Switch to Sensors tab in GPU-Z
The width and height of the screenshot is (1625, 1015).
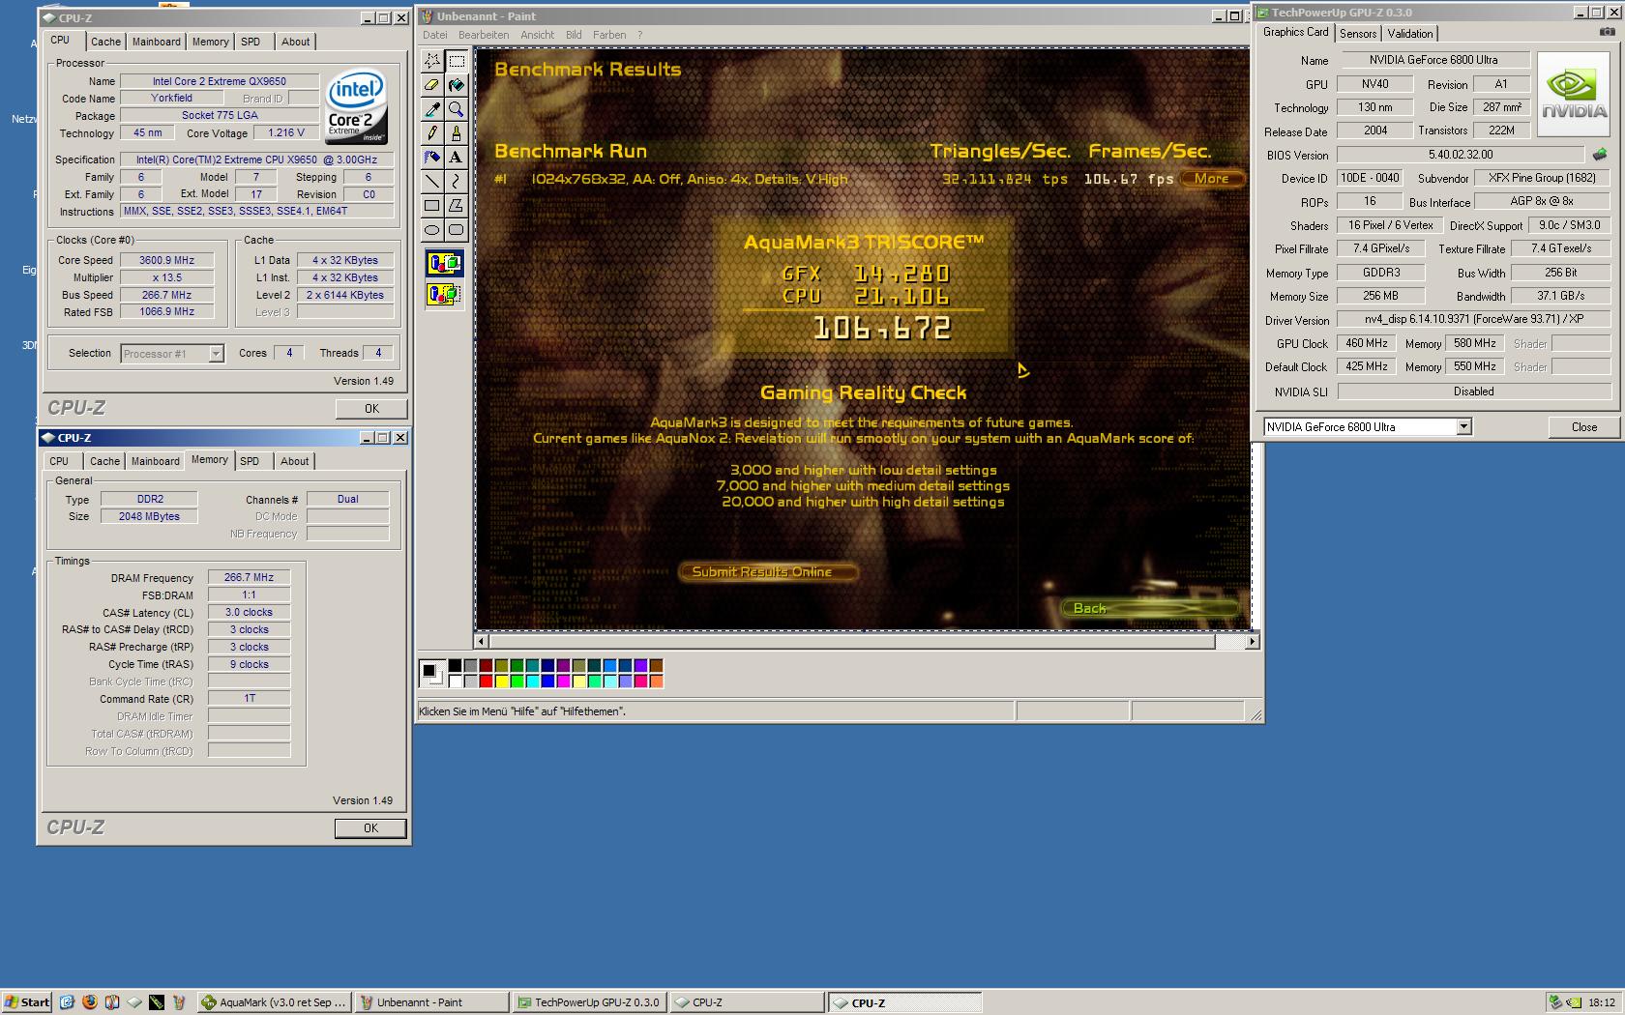[1358, 34]
